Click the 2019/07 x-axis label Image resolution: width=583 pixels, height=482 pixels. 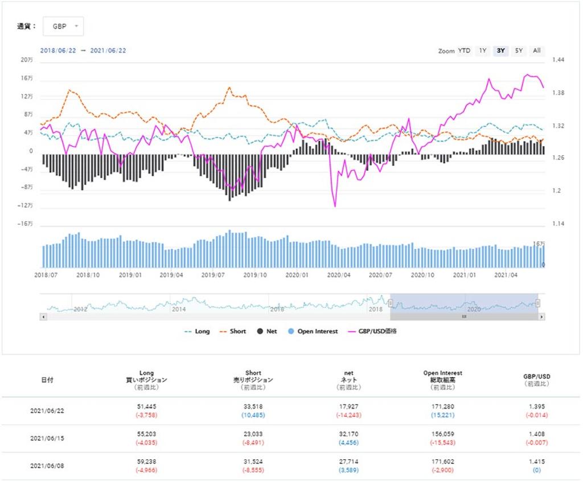click(213, 275)
